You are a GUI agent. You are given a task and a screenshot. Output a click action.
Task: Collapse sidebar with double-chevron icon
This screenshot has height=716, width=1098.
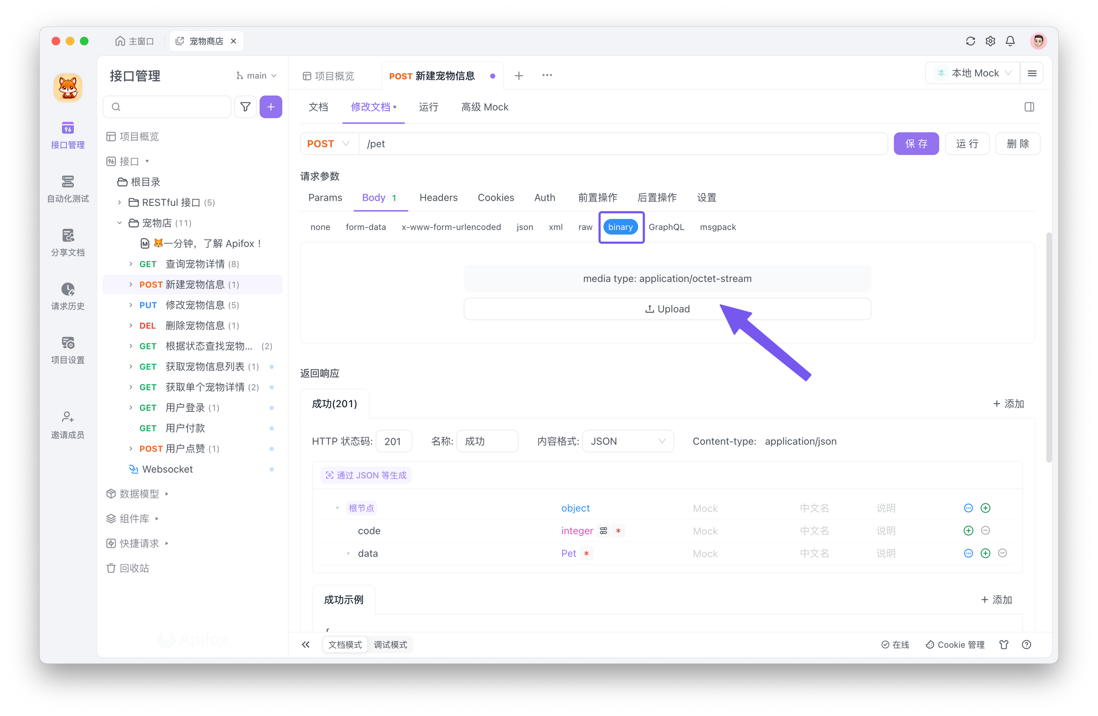[x=306, y=645]
